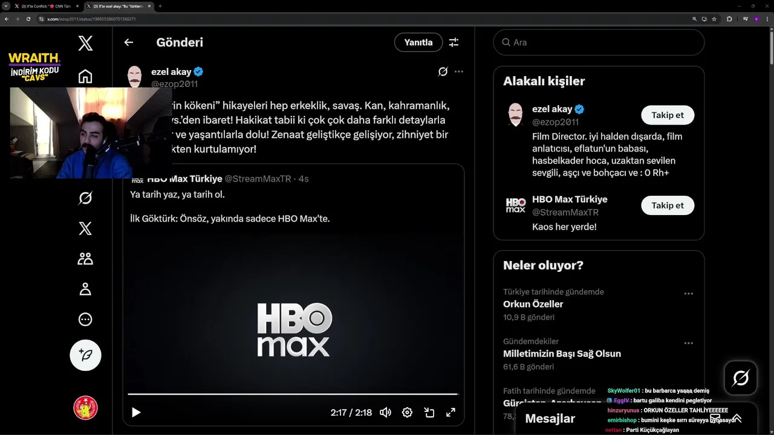Open the Orkun Özeller trend
Screen dimensions: 774x435
(533, 304)
